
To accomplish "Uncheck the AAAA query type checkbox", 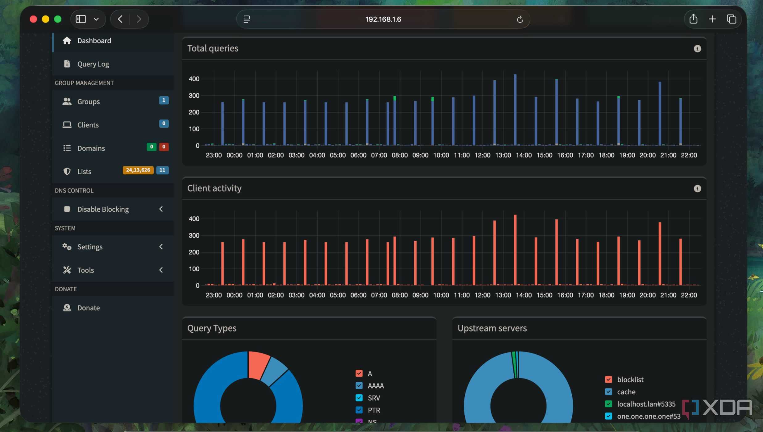I will point(359,386).
